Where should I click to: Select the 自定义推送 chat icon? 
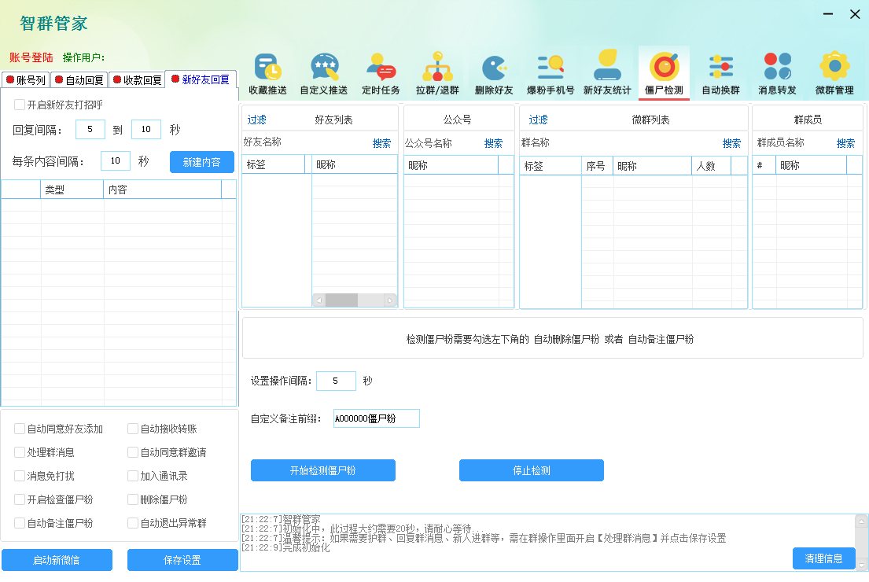[324, 68]
